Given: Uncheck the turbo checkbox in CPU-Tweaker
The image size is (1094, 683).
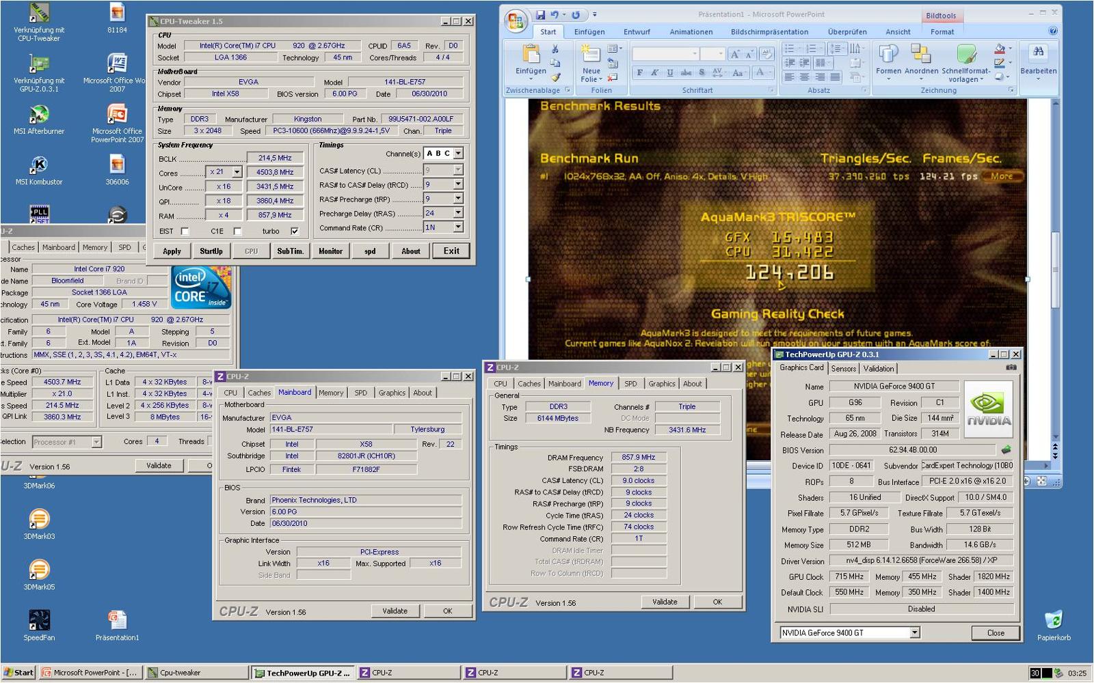Looking at the screenshot, I should [294, 231].
